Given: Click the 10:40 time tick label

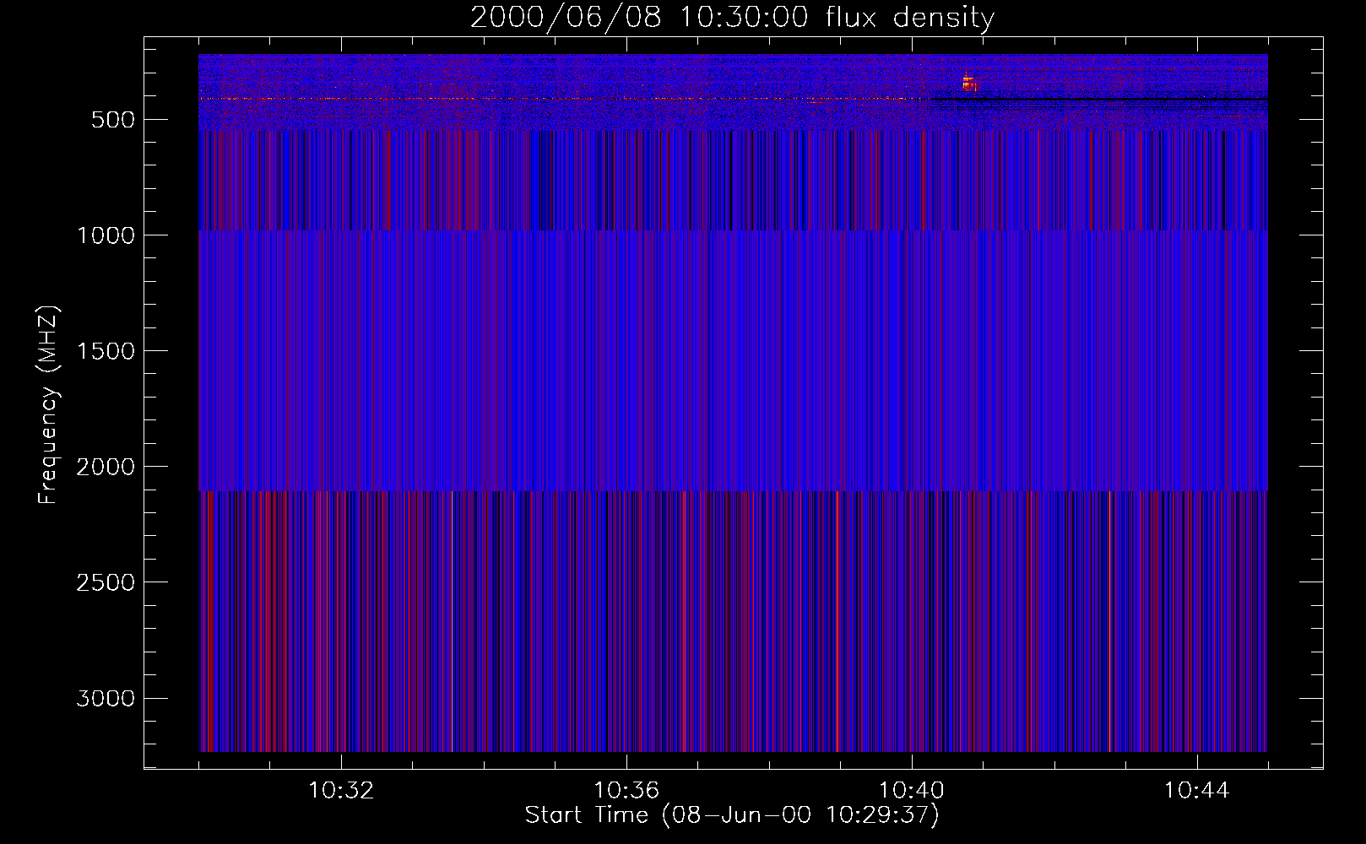Looking at the screenshot, I should [x=912, y=791].
